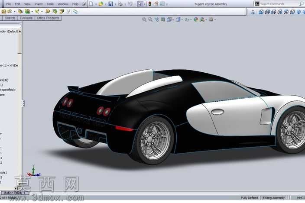Switch to Back standard view
Screen dimensions: 305x203
pyautogui.click(x=267, y=12)
